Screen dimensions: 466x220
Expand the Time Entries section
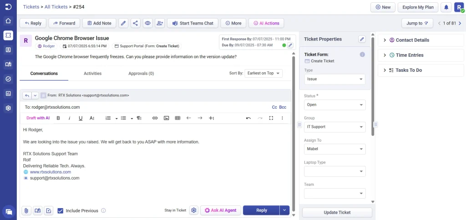coord(420,55)
